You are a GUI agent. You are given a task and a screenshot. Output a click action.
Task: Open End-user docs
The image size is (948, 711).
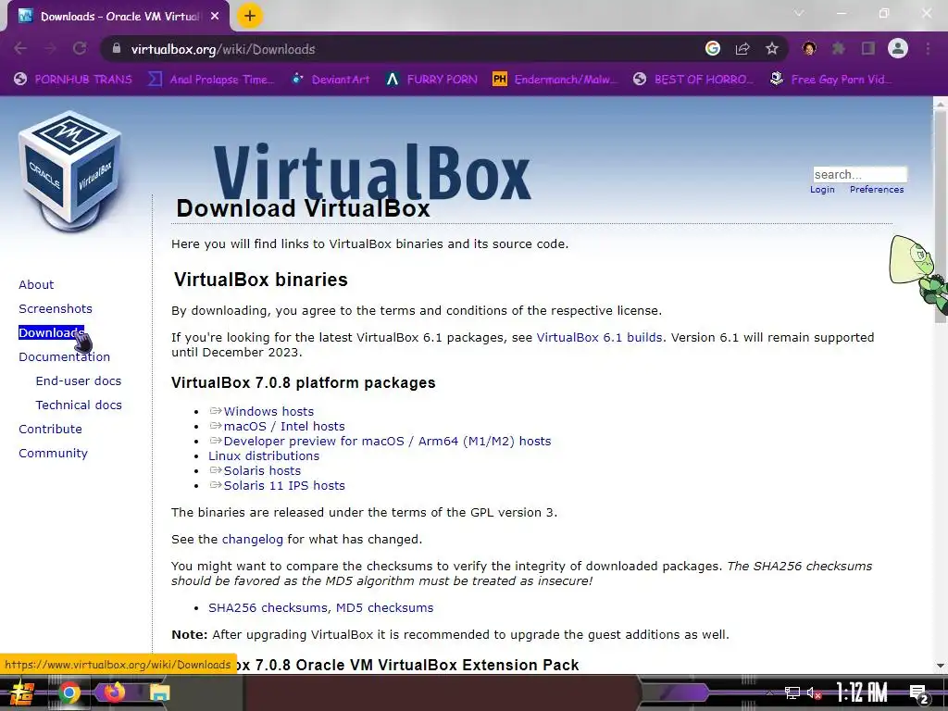(79, 381)
